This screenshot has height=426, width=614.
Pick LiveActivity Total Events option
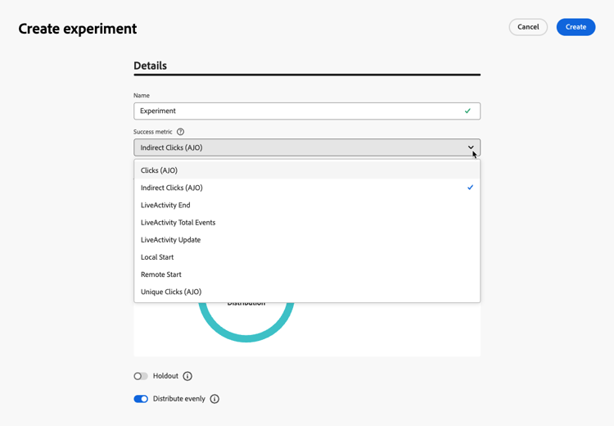click(178, 223)
